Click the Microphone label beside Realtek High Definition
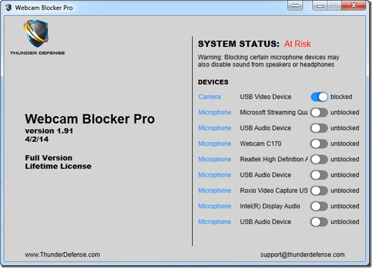 215,159
